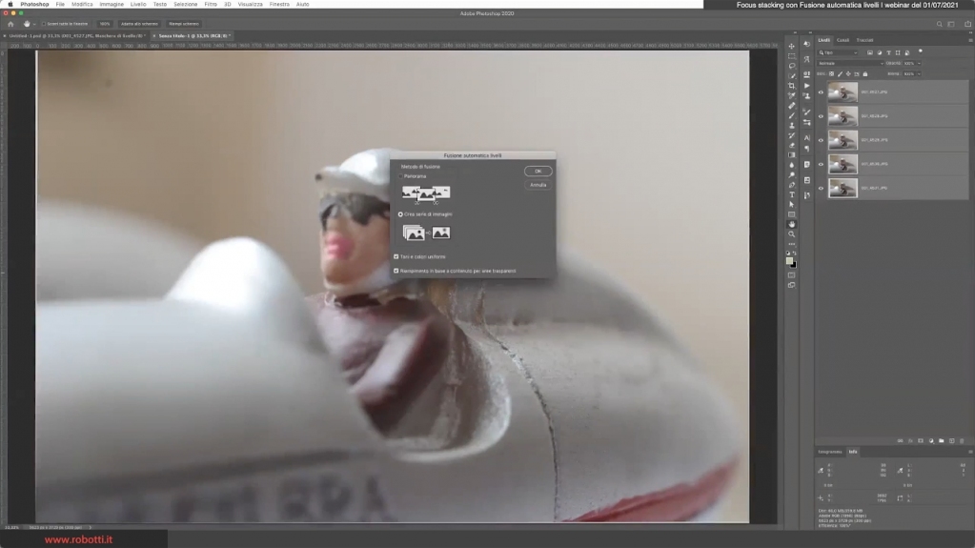
Task: Open the Immagine menu
Action: click(x=112, y=5)
